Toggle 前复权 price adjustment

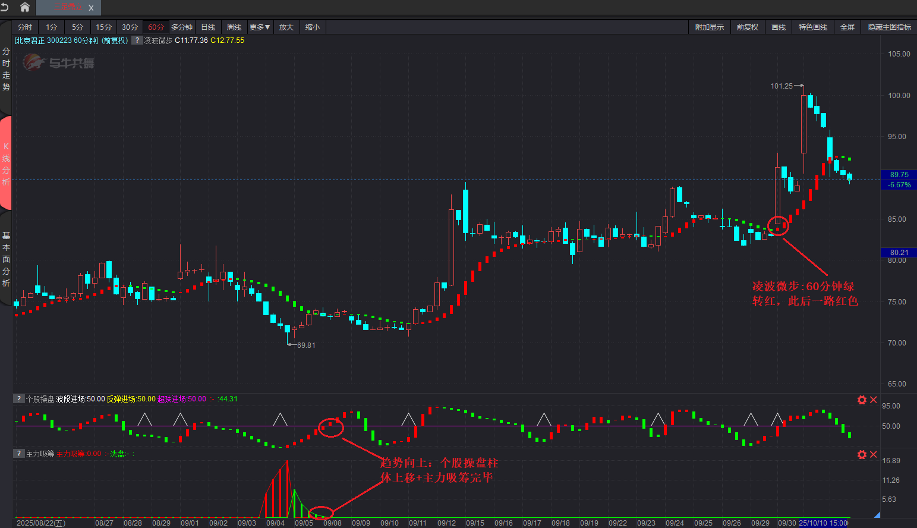click(747, 27)
